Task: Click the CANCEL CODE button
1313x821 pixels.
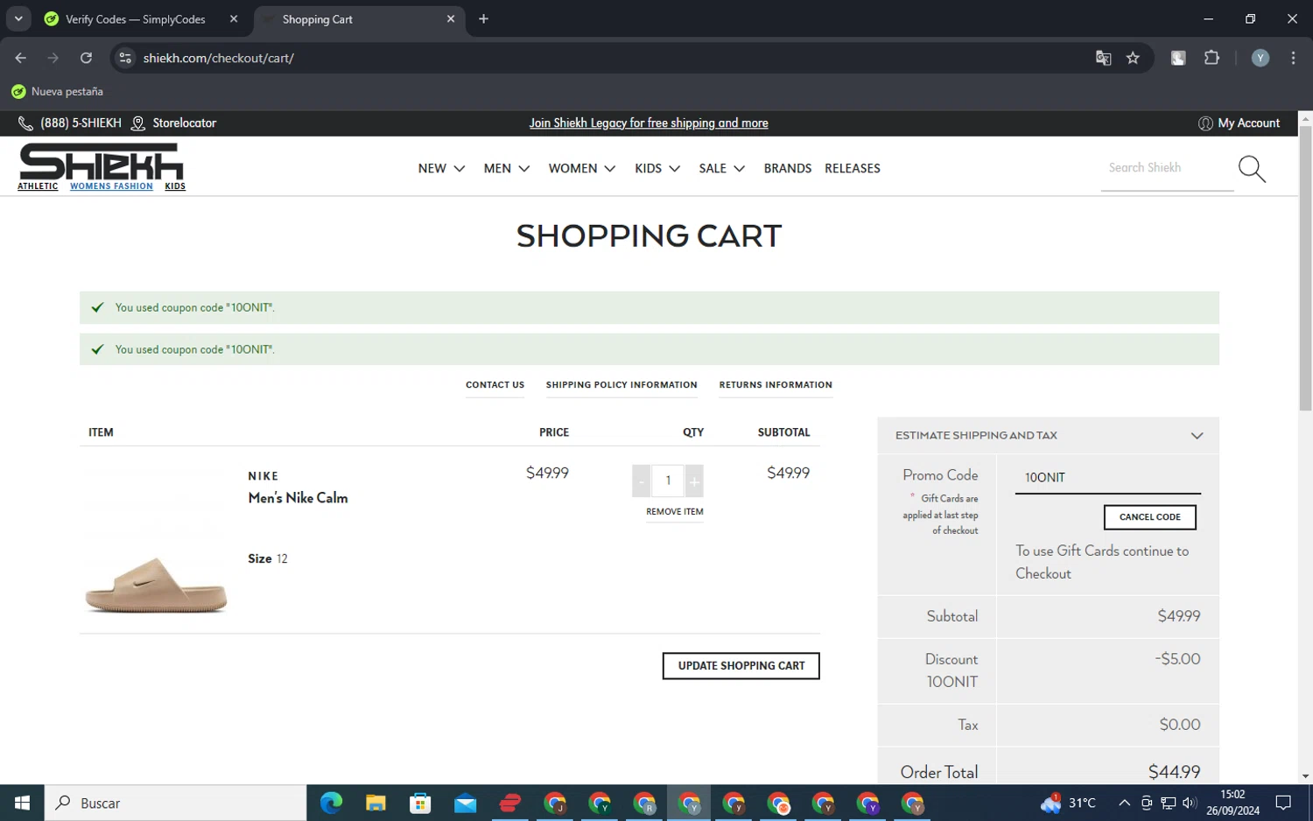Action: click(1150, 517)
